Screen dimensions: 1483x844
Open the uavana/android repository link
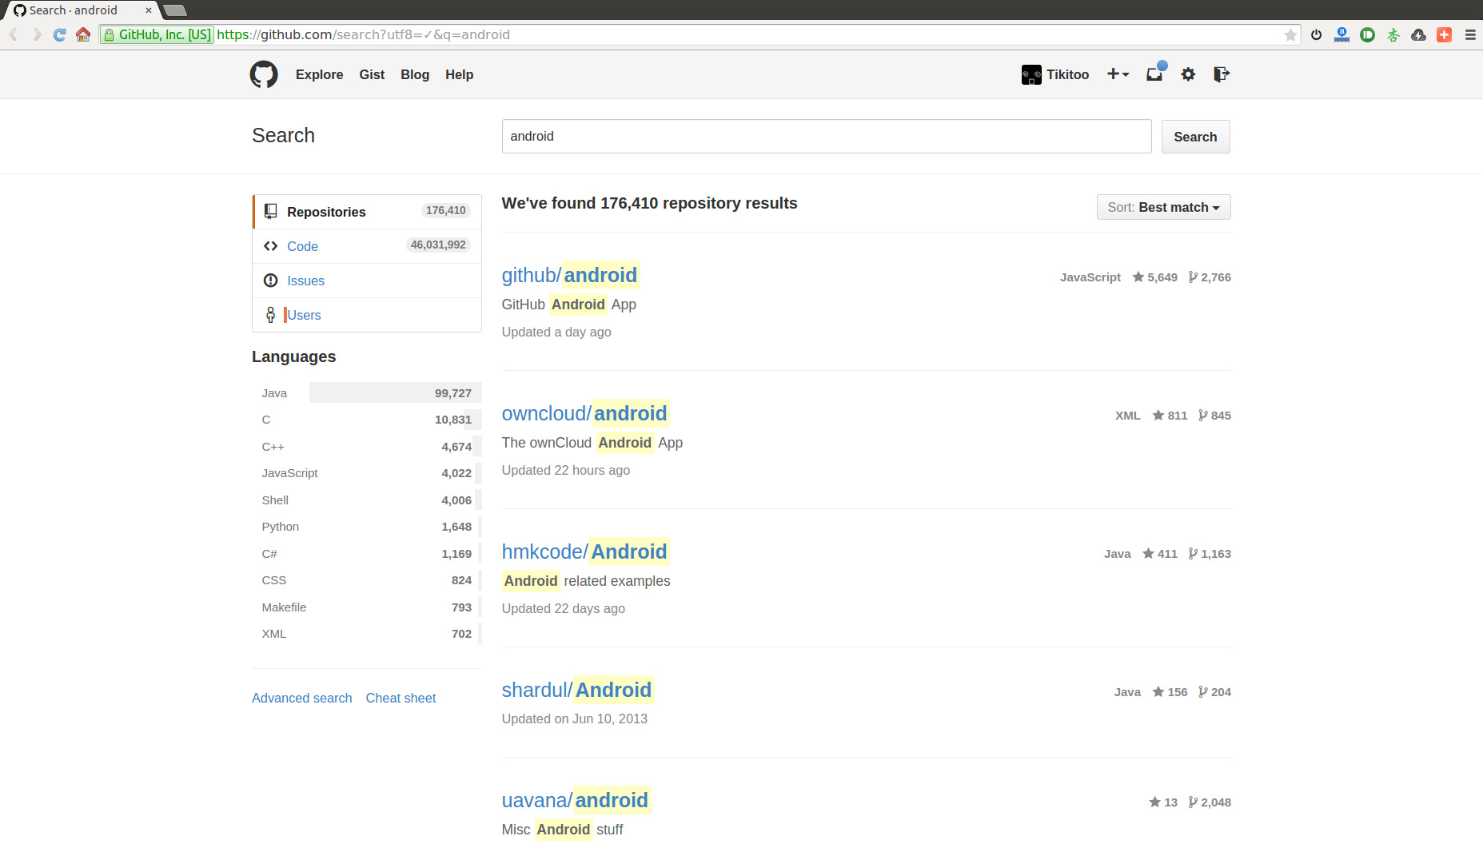[575, 800]
